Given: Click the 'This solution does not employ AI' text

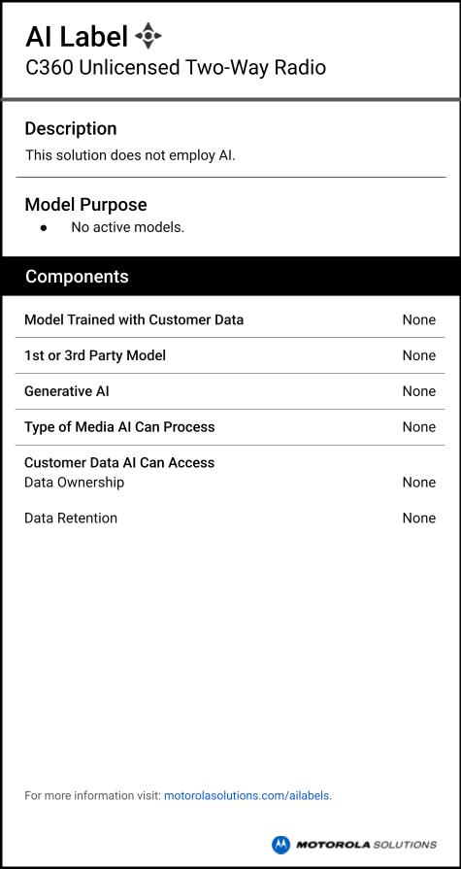Looking at the screenshot, I should point(130,155).
